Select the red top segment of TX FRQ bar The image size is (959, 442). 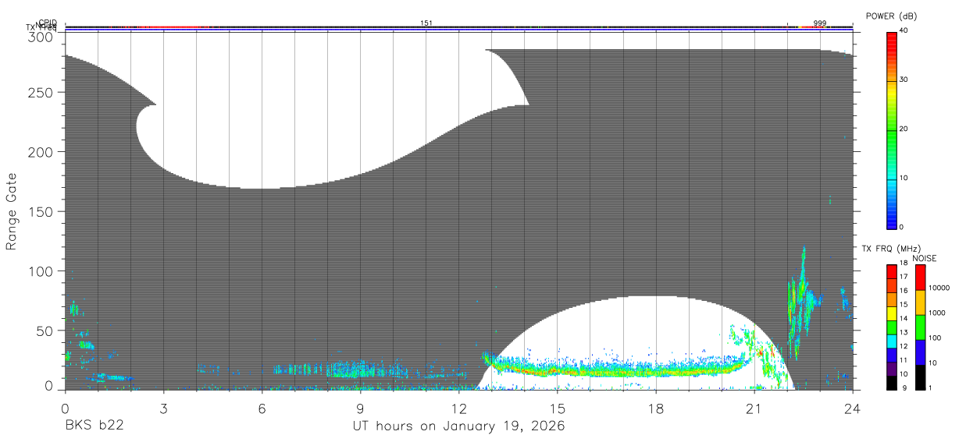coord(892,272)
